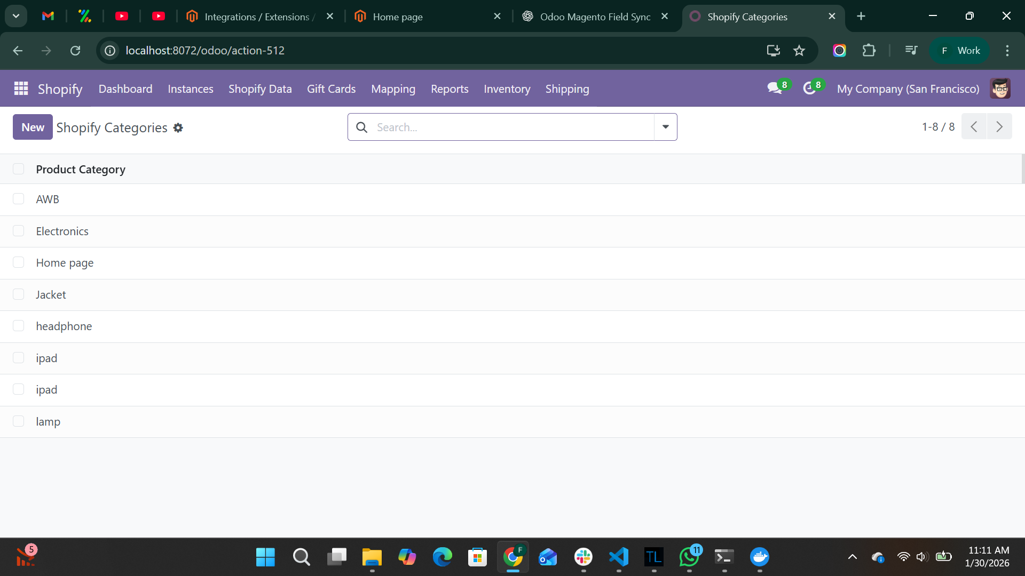Go to the previous records page
Screen dimensions: 1025x576
[974, 127]
